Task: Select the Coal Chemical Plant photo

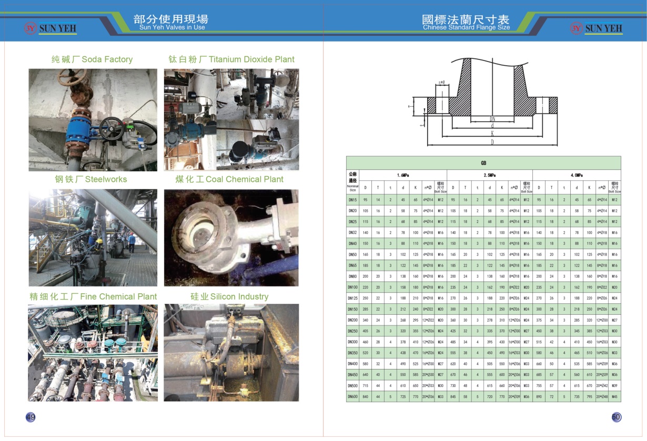Action: click(x=231, y=238)
